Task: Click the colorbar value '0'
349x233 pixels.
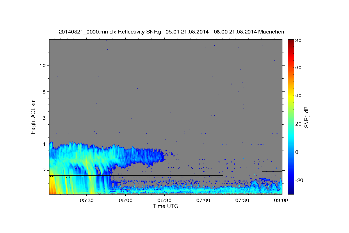Action: pos(297,152)
